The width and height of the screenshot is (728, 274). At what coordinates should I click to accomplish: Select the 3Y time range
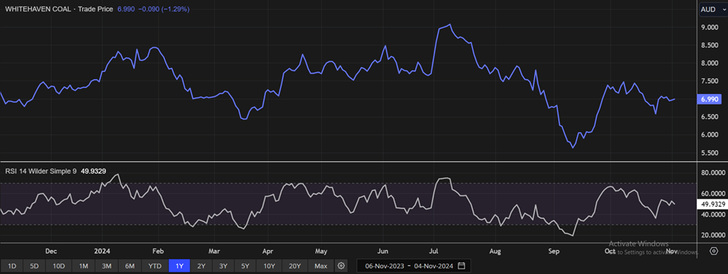[223, 266]
